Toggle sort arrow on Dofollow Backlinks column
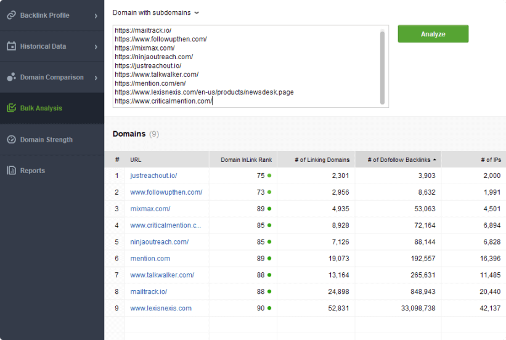The image size is (506, 340). 435,160
